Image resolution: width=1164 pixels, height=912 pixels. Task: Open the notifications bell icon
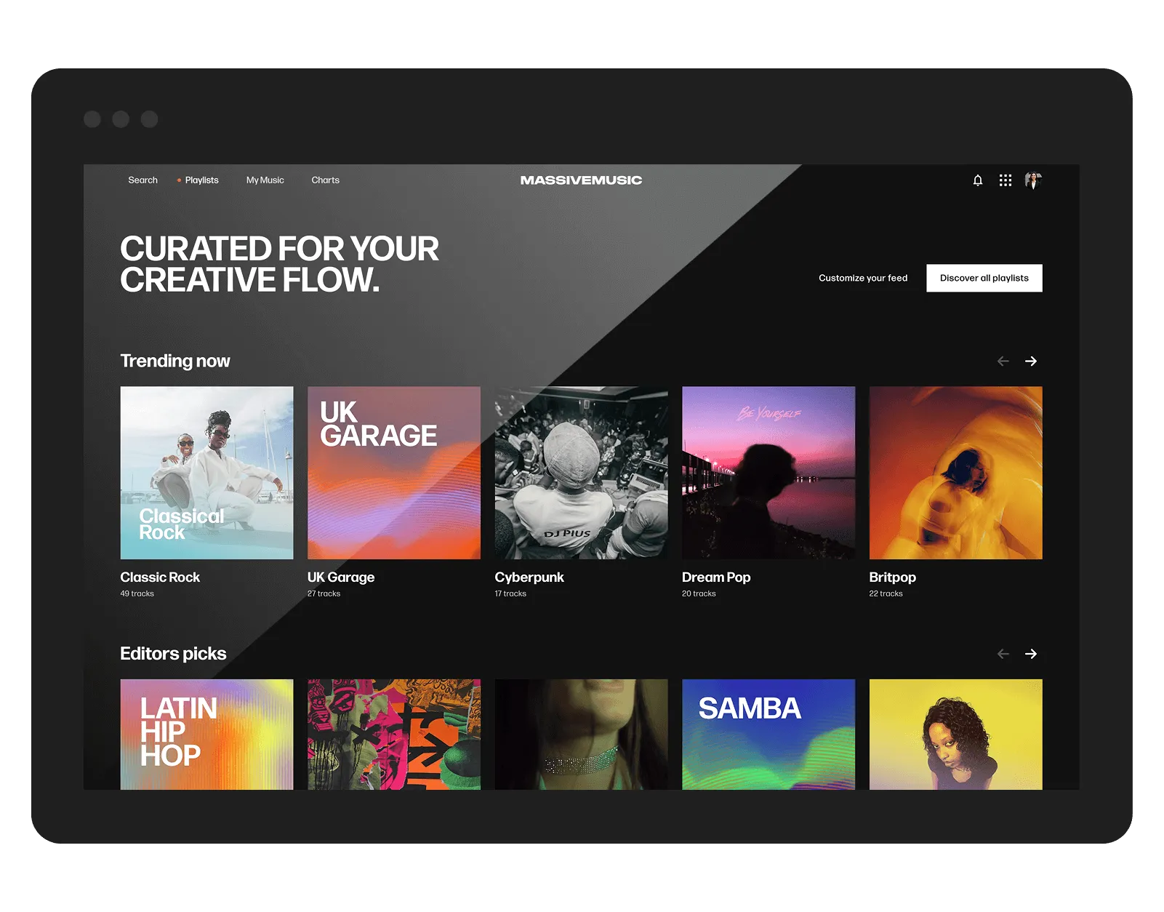point(977,180)
